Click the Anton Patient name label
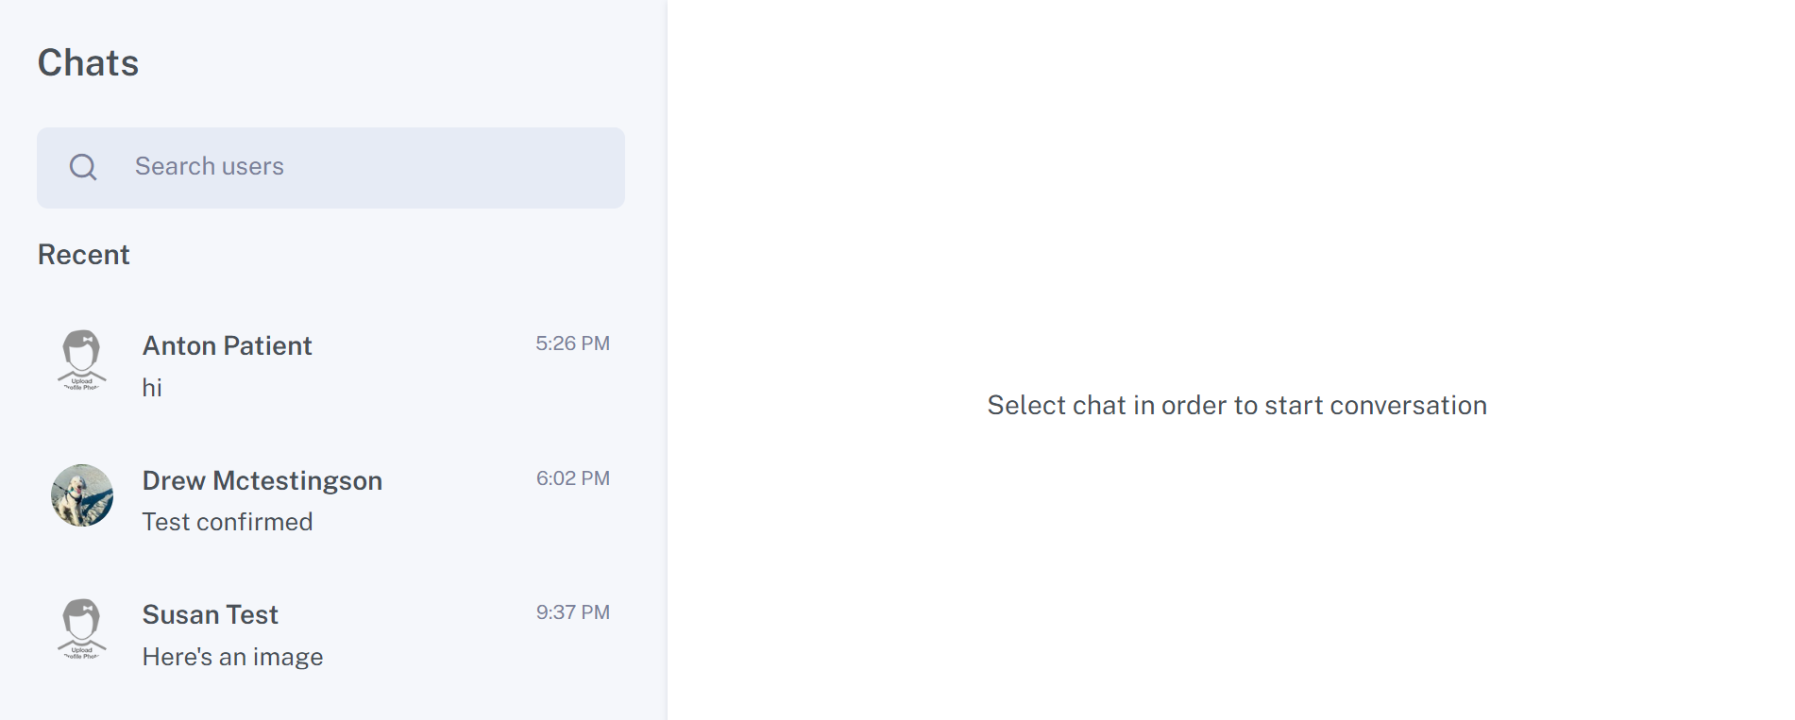The width and height of the screenshot is (1795, 720). point(227,346)
